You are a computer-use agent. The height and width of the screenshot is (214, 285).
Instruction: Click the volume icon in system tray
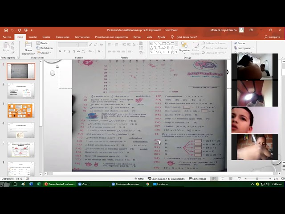coord(267,184)
